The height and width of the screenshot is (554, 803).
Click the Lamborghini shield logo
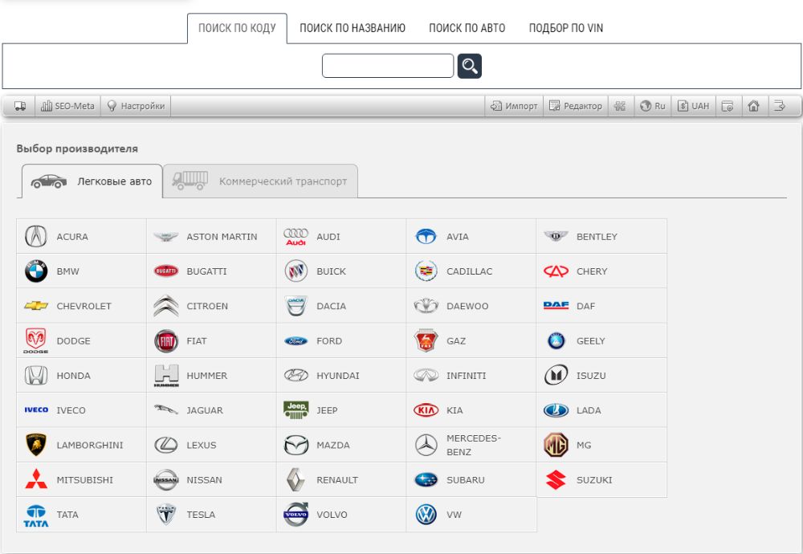(x=36, y=445)
